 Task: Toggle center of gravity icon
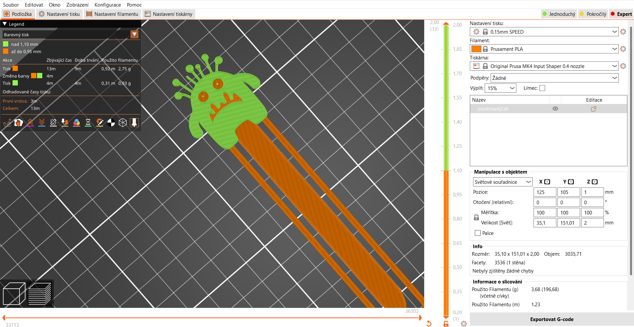pos(111,123)
